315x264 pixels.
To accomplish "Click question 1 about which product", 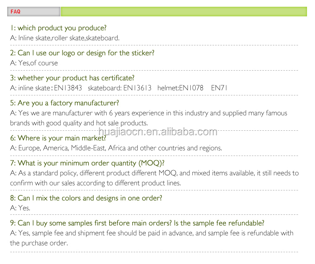I will 58,28.
